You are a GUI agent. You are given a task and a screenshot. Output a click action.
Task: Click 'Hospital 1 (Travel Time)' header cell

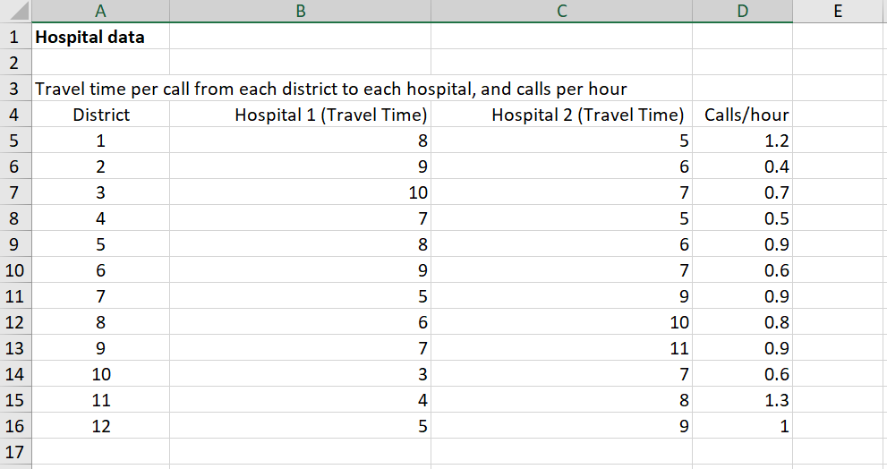coord(301,115)
